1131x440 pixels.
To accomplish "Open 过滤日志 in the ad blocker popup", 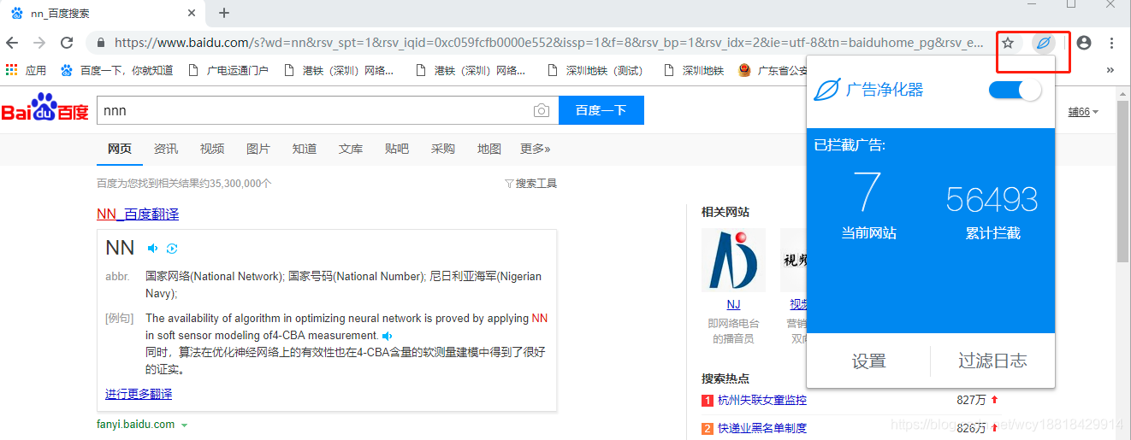I will tap(992, 361).
